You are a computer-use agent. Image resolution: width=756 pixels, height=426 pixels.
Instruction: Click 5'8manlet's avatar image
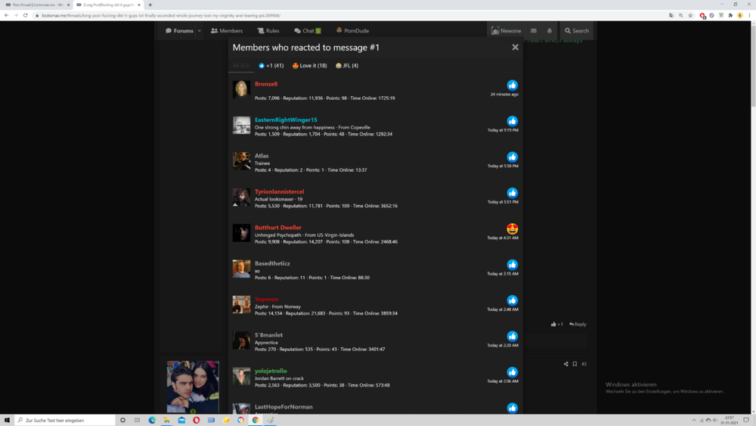(242, 340)
